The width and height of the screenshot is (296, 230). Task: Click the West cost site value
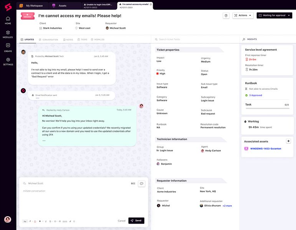84,28
